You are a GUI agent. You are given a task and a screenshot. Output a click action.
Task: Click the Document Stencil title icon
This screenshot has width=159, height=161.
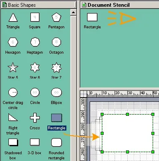pos(84,5)
